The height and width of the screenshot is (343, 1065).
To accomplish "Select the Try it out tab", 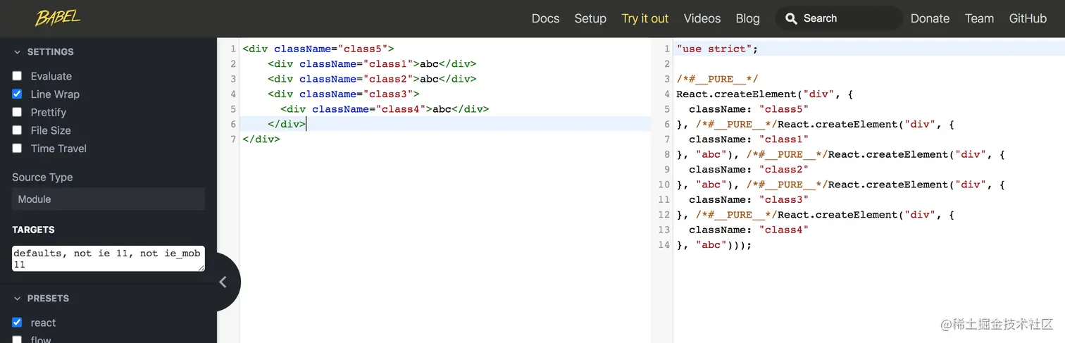I will 645,19.
